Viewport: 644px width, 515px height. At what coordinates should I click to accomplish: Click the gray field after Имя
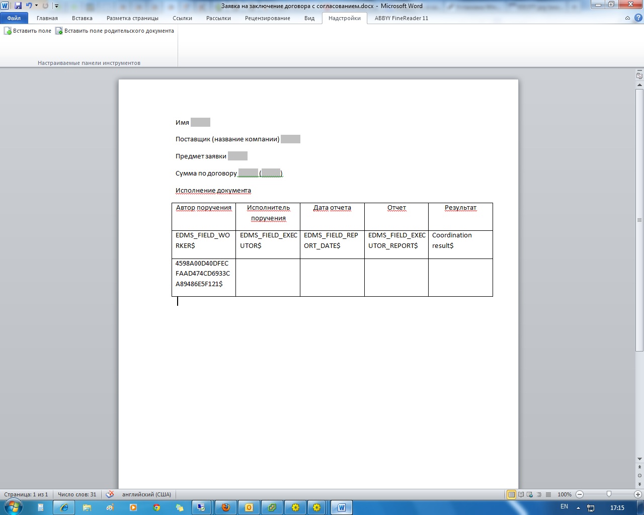[200, 122]
